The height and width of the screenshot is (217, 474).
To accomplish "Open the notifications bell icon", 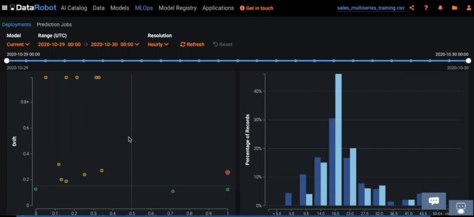I will point(441,8).
